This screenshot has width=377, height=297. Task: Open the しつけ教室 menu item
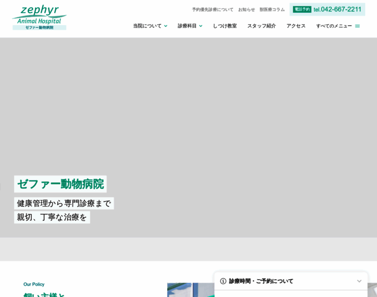pos(225,26)
